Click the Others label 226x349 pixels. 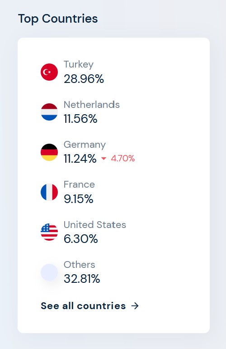coord(80,265)
